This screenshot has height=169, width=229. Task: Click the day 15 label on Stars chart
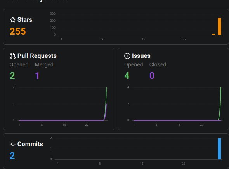pos(144,39)
